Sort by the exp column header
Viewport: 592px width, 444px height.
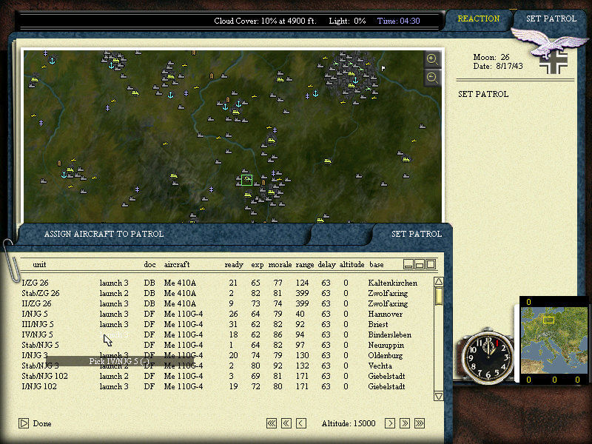(257, 265)
